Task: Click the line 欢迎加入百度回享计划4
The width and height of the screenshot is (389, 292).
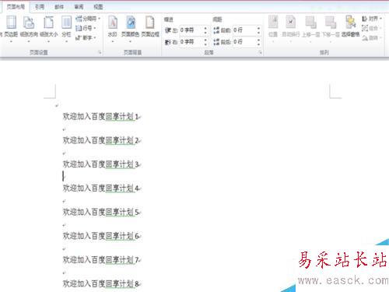Action: click(101, 188)
